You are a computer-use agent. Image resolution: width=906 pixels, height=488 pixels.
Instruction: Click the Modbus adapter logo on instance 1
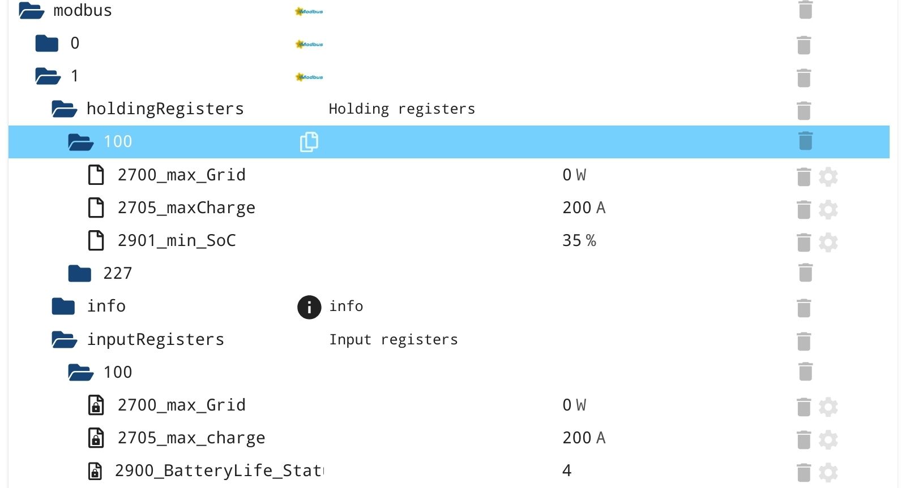pyautogui.click(x=309, y=77)
